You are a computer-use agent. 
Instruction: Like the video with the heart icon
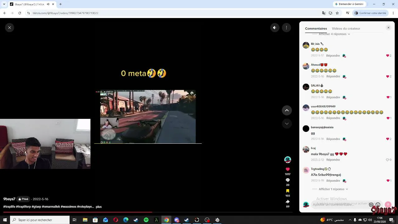[x=288, y=169]
